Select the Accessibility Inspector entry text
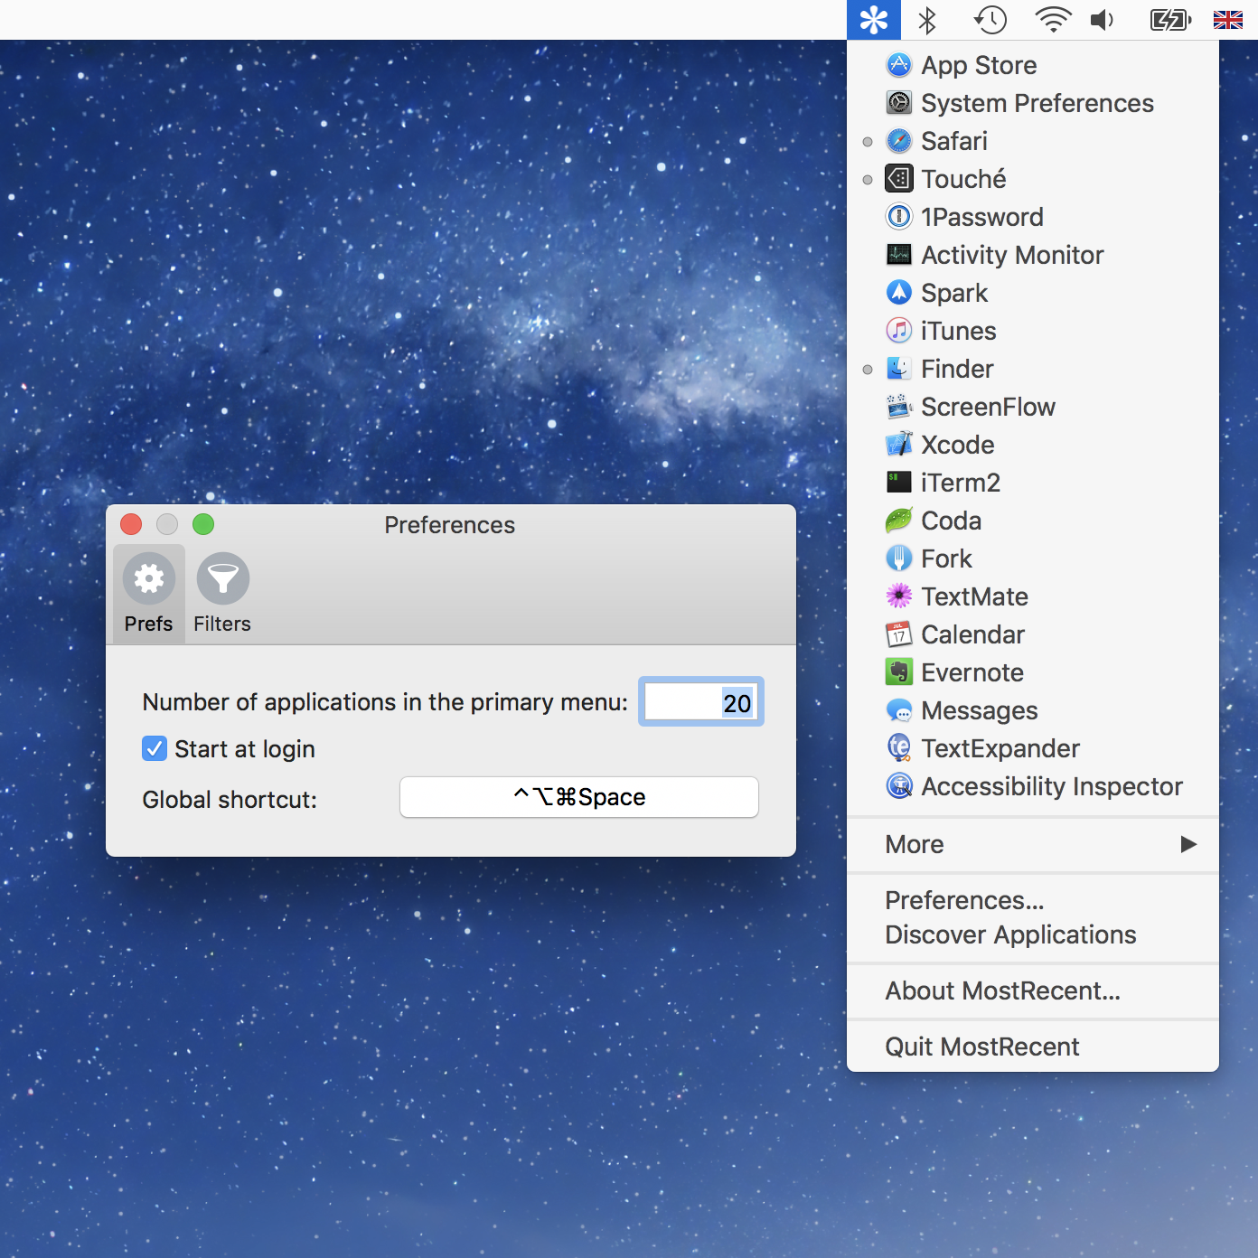Viewport: 1258px width, 1258px height. (x=1052, y=786)
